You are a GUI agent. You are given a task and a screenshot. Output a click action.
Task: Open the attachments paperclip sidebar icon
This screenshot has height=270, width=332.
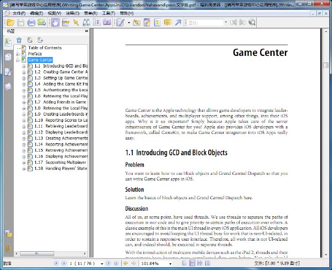(8, 248)
